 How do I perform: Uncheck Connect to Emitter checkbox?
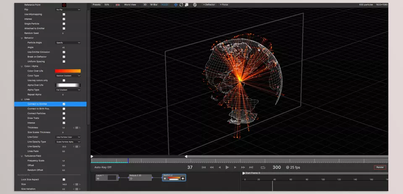click(x=64, y=104)
